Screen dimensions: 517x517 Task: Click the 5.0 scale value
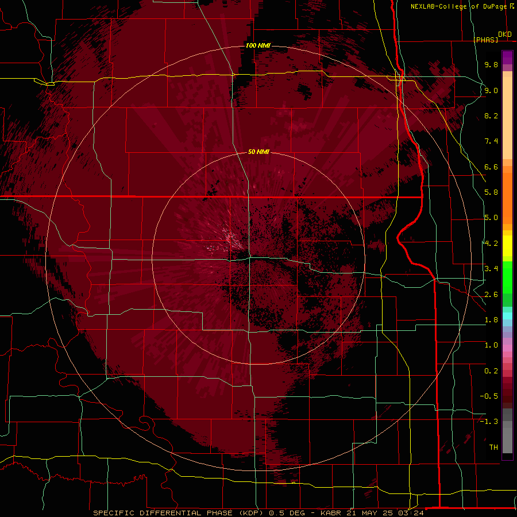(x=491, y=218)
